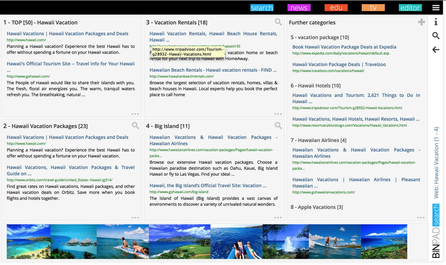Open Hawaii's Official Tourism Site link
The image size is (446, 265).
(x=71, y=67)
